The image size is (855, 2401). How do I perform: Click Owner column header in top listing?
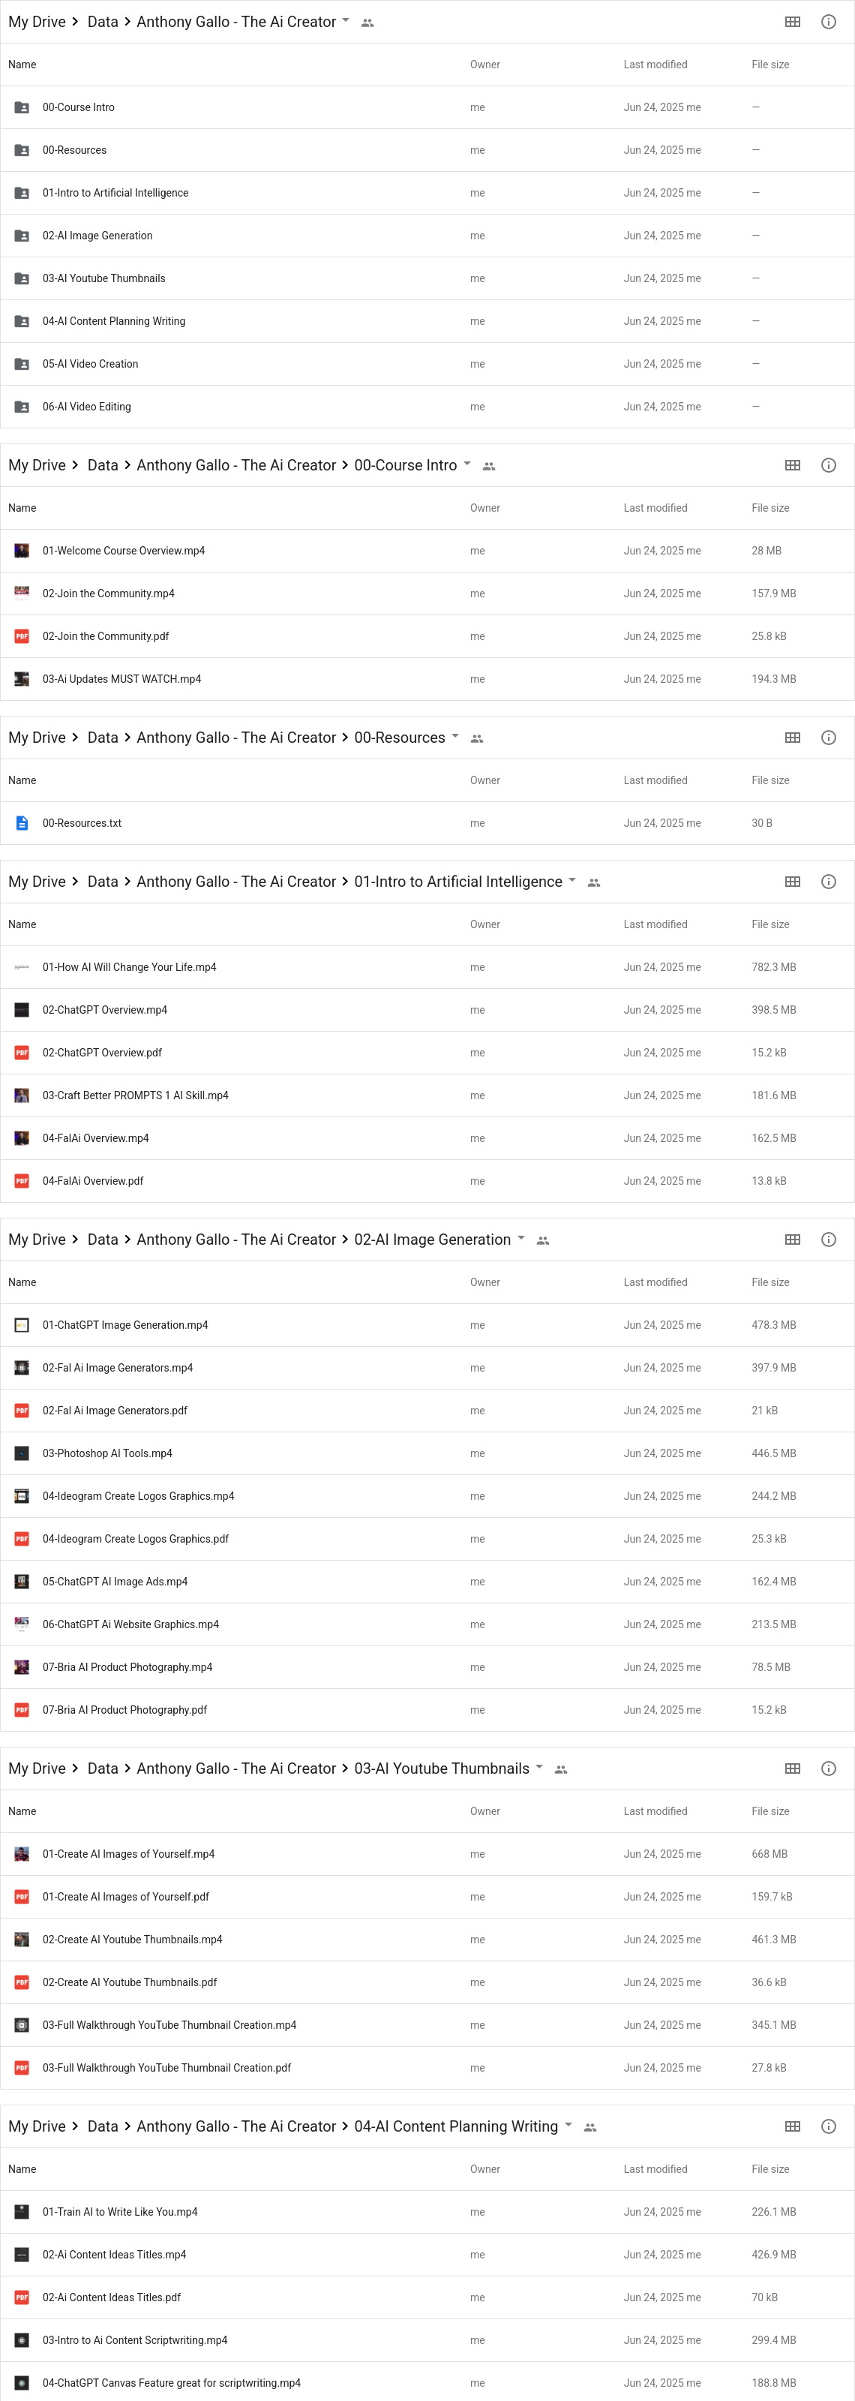484,65
